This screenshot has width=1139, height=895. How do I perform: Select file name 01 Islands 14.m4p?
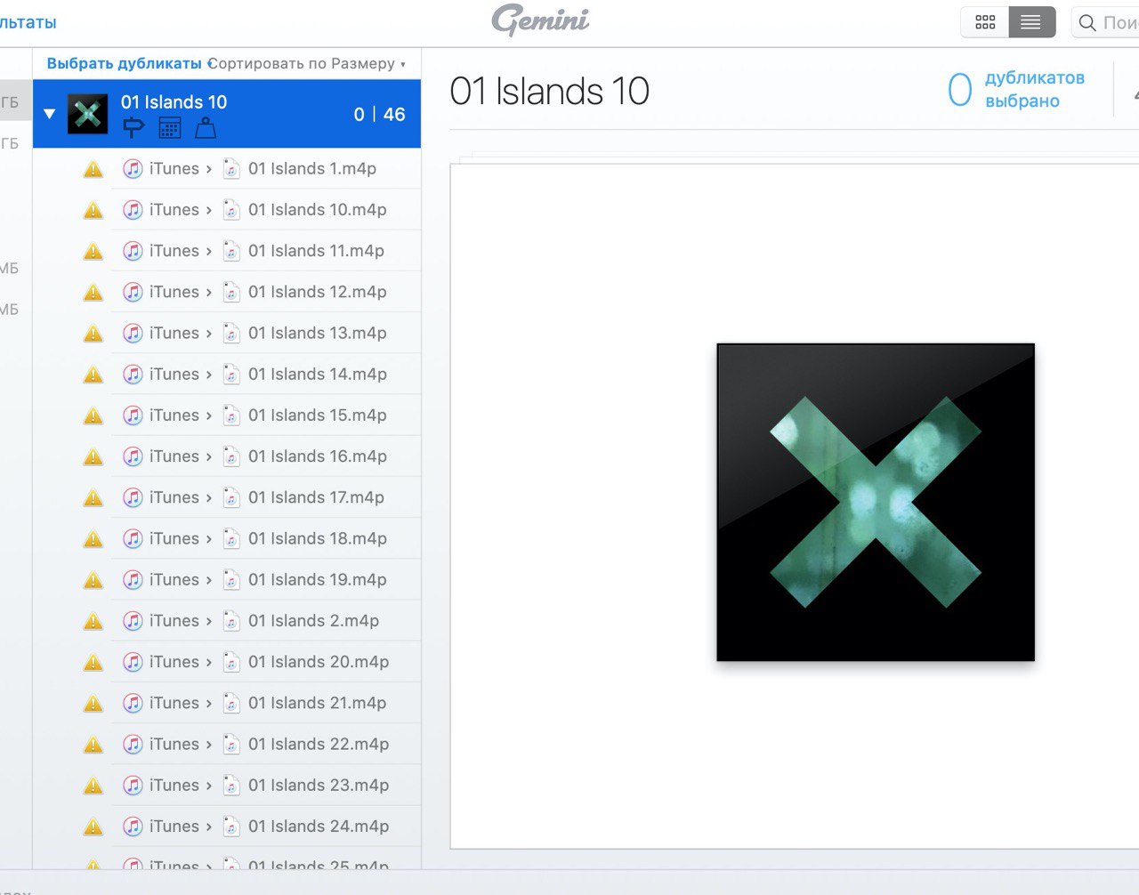click(318, 374)
